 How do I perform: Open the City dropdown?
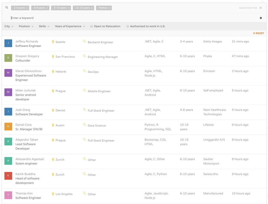tap(9, 26)
